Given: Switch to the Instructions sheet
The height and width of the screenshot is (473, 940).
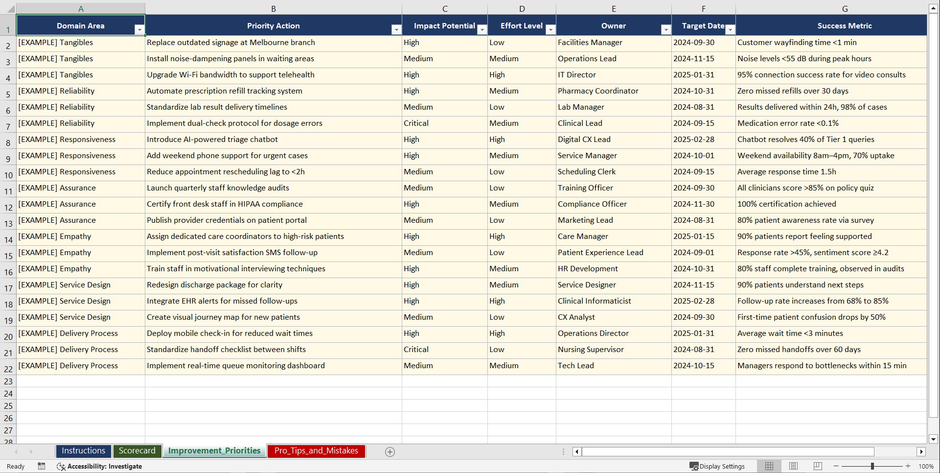Looking at the screenshot, I should pyautogui.click(x=83, y=451).
